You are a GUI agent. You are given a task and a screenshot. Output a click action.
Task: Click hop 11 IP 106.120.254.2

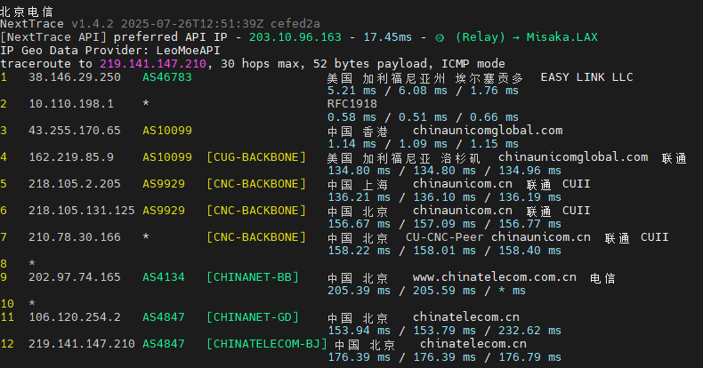pos(75,317)
